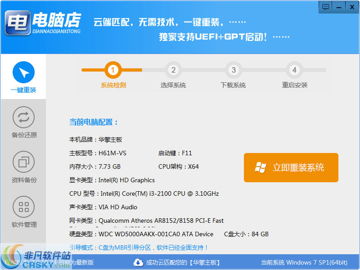Screen dimensions: 360x270
Task: Click the 立即重装系统 reinstall button
Action: point(291,167)
